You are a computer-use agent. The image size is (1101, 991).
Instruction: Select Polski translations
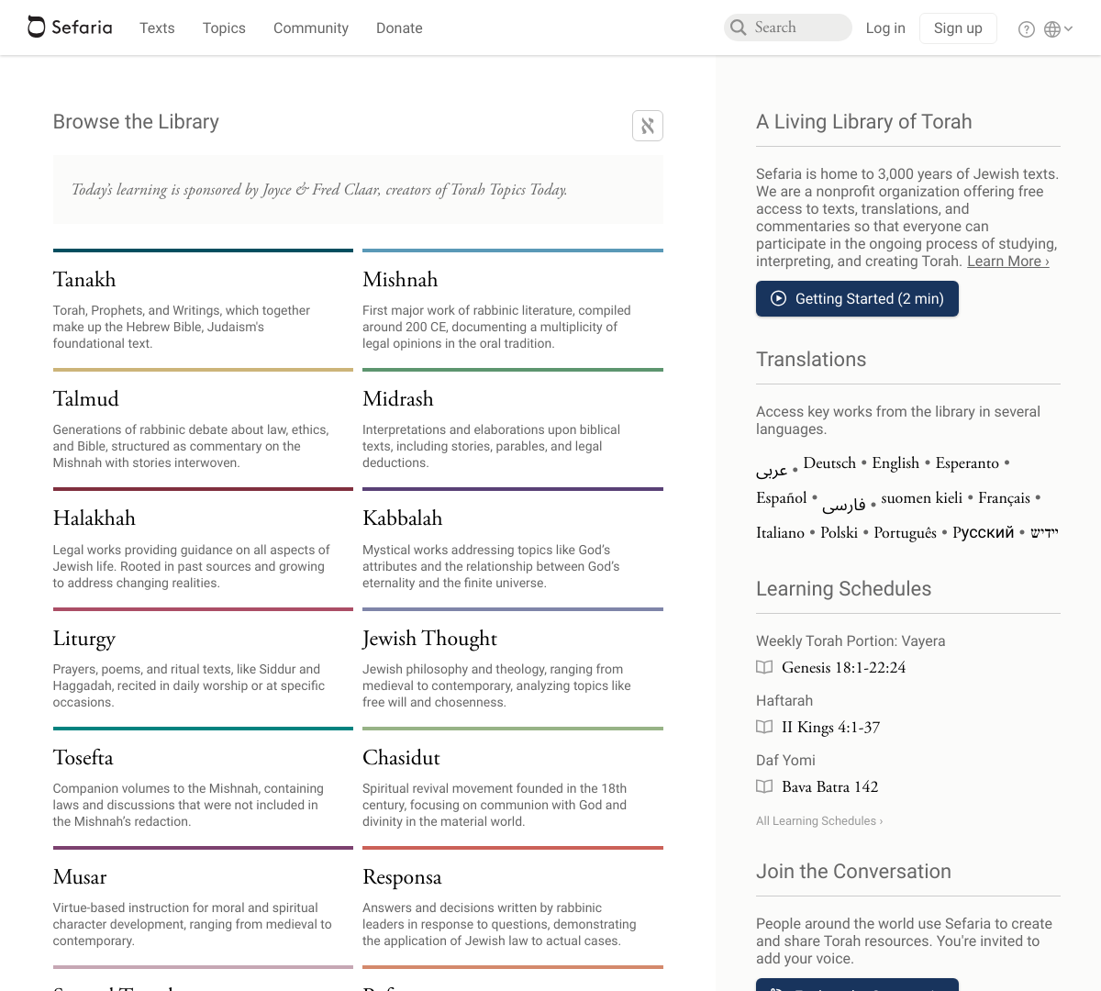click(839, 533)
